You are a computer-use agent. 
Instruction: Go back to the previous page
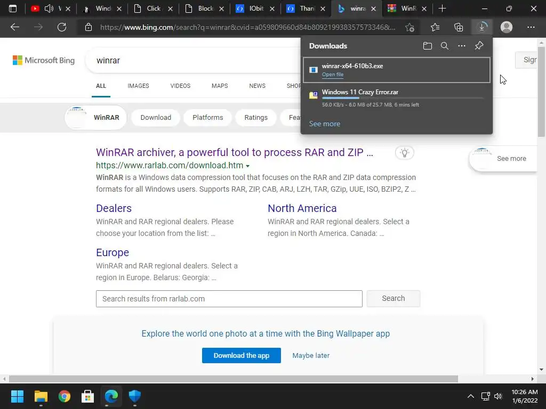14,27
